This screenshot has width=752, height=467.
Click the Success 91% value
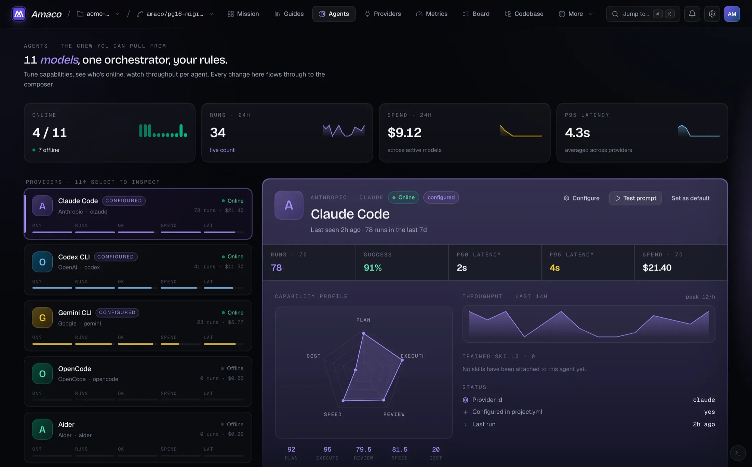(373, 267)
